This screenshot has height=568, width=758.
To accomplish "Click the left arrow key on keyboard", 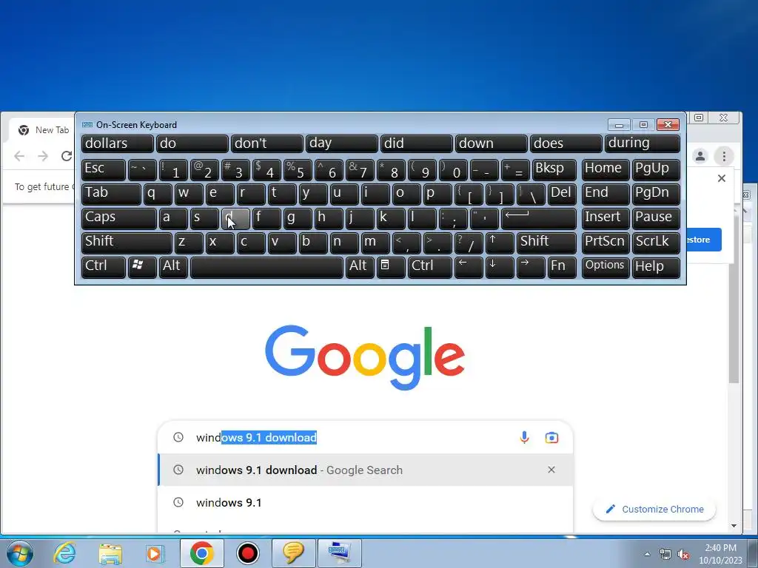I will [x=469, y=267].
